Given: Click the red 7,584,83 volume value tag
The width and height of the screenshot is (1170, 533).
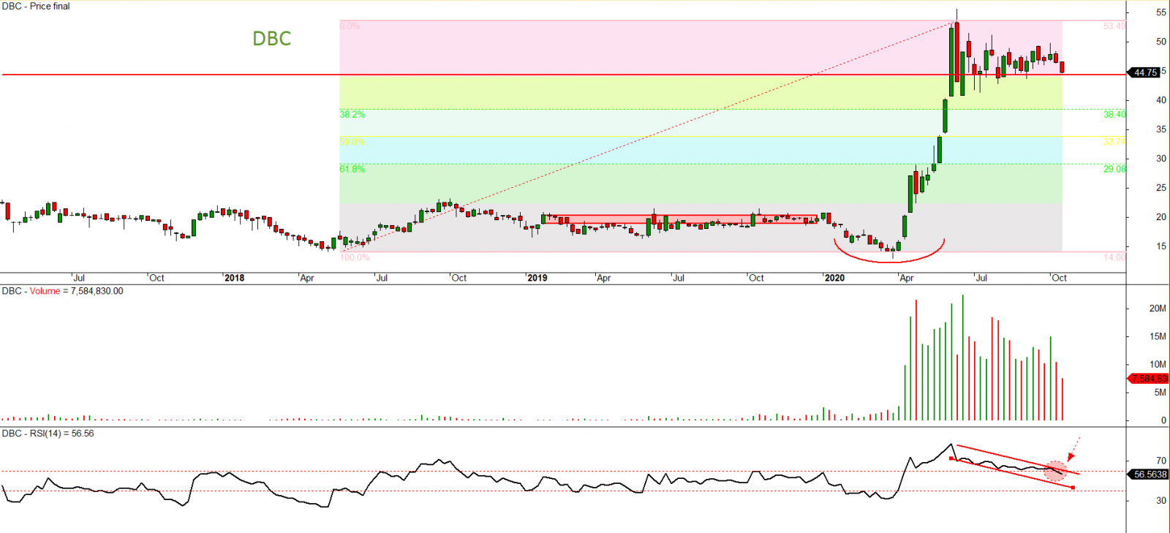Looking at the screenshot, I should pos(1149,379).
